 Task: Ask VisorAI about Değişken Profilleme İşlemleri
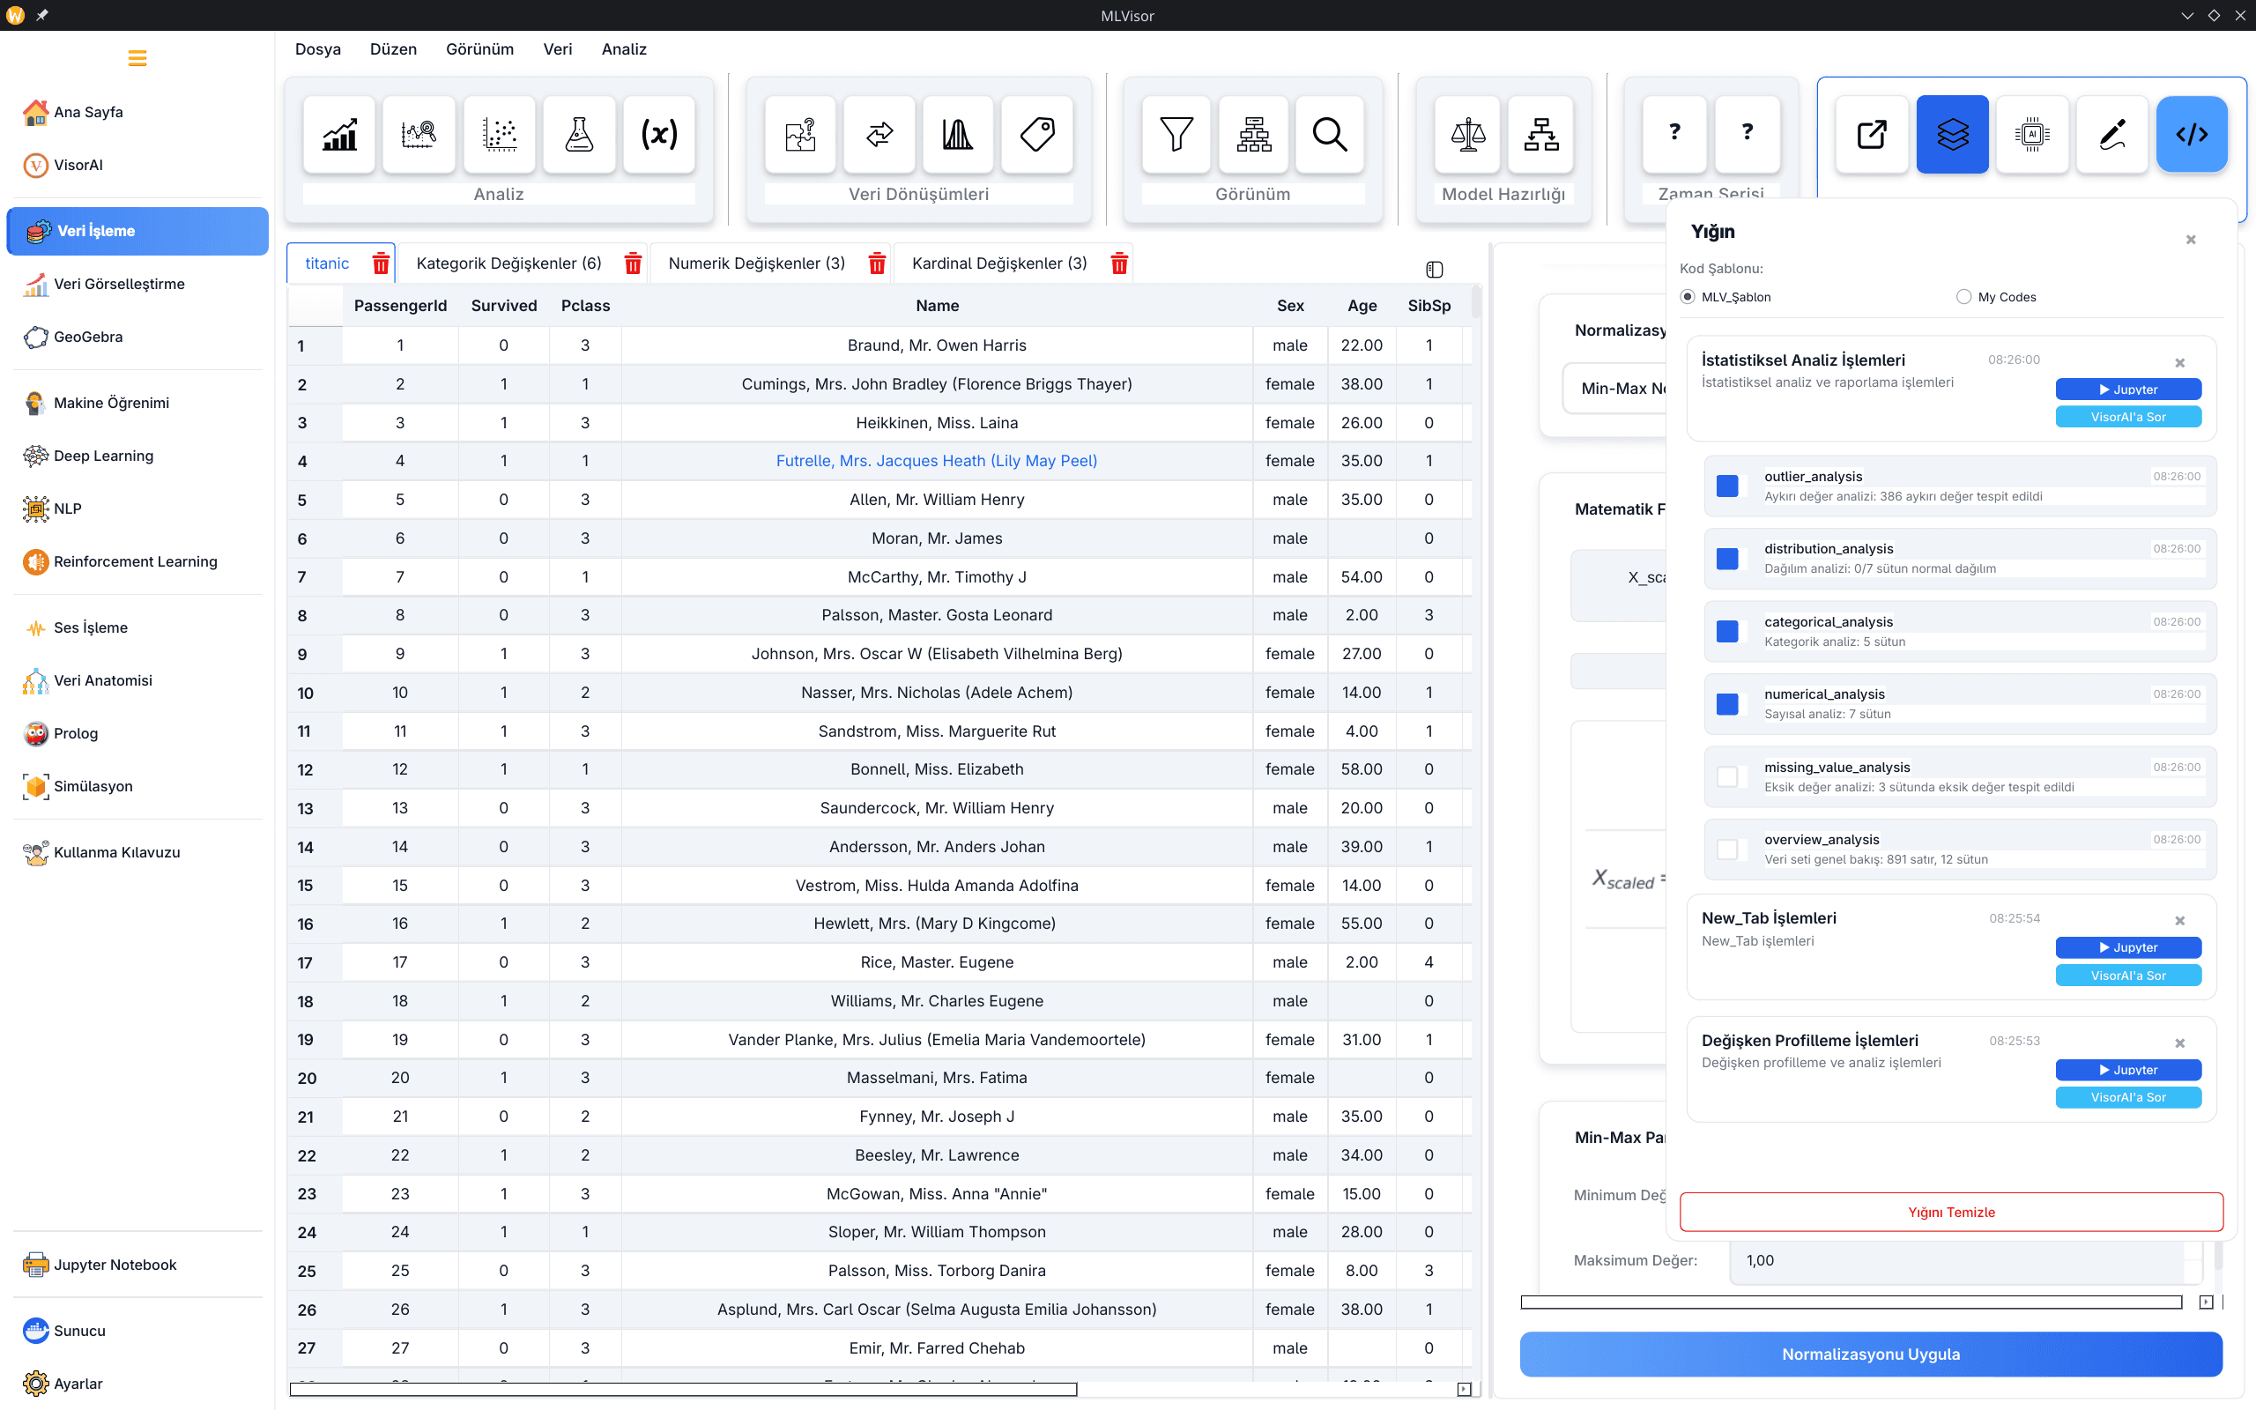point(2128,1098)
